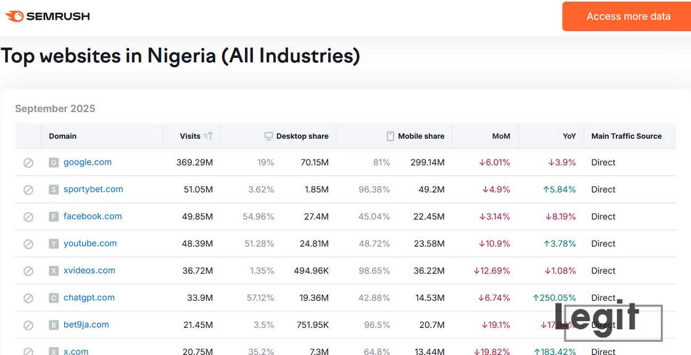Viewport: 691px width, 355px height.
Task: Toggle the exclude icon next to google.com
Action: point(28,162)
